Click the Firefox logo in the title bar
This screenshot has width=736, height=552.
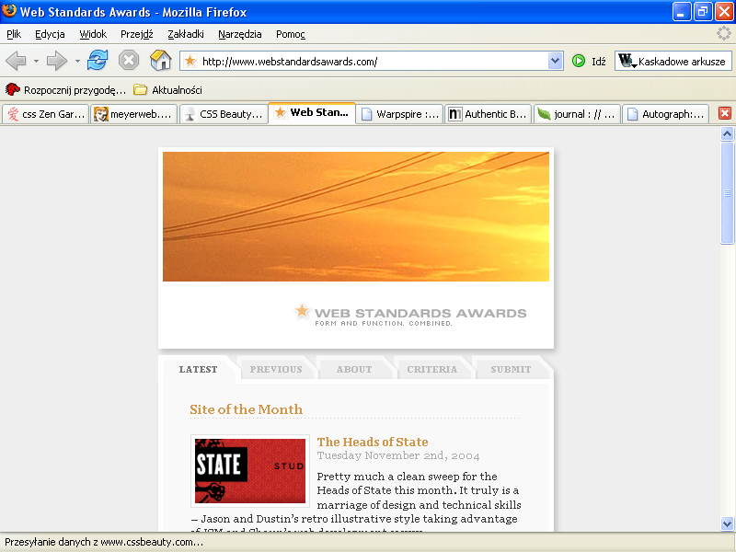click(9, 11)
